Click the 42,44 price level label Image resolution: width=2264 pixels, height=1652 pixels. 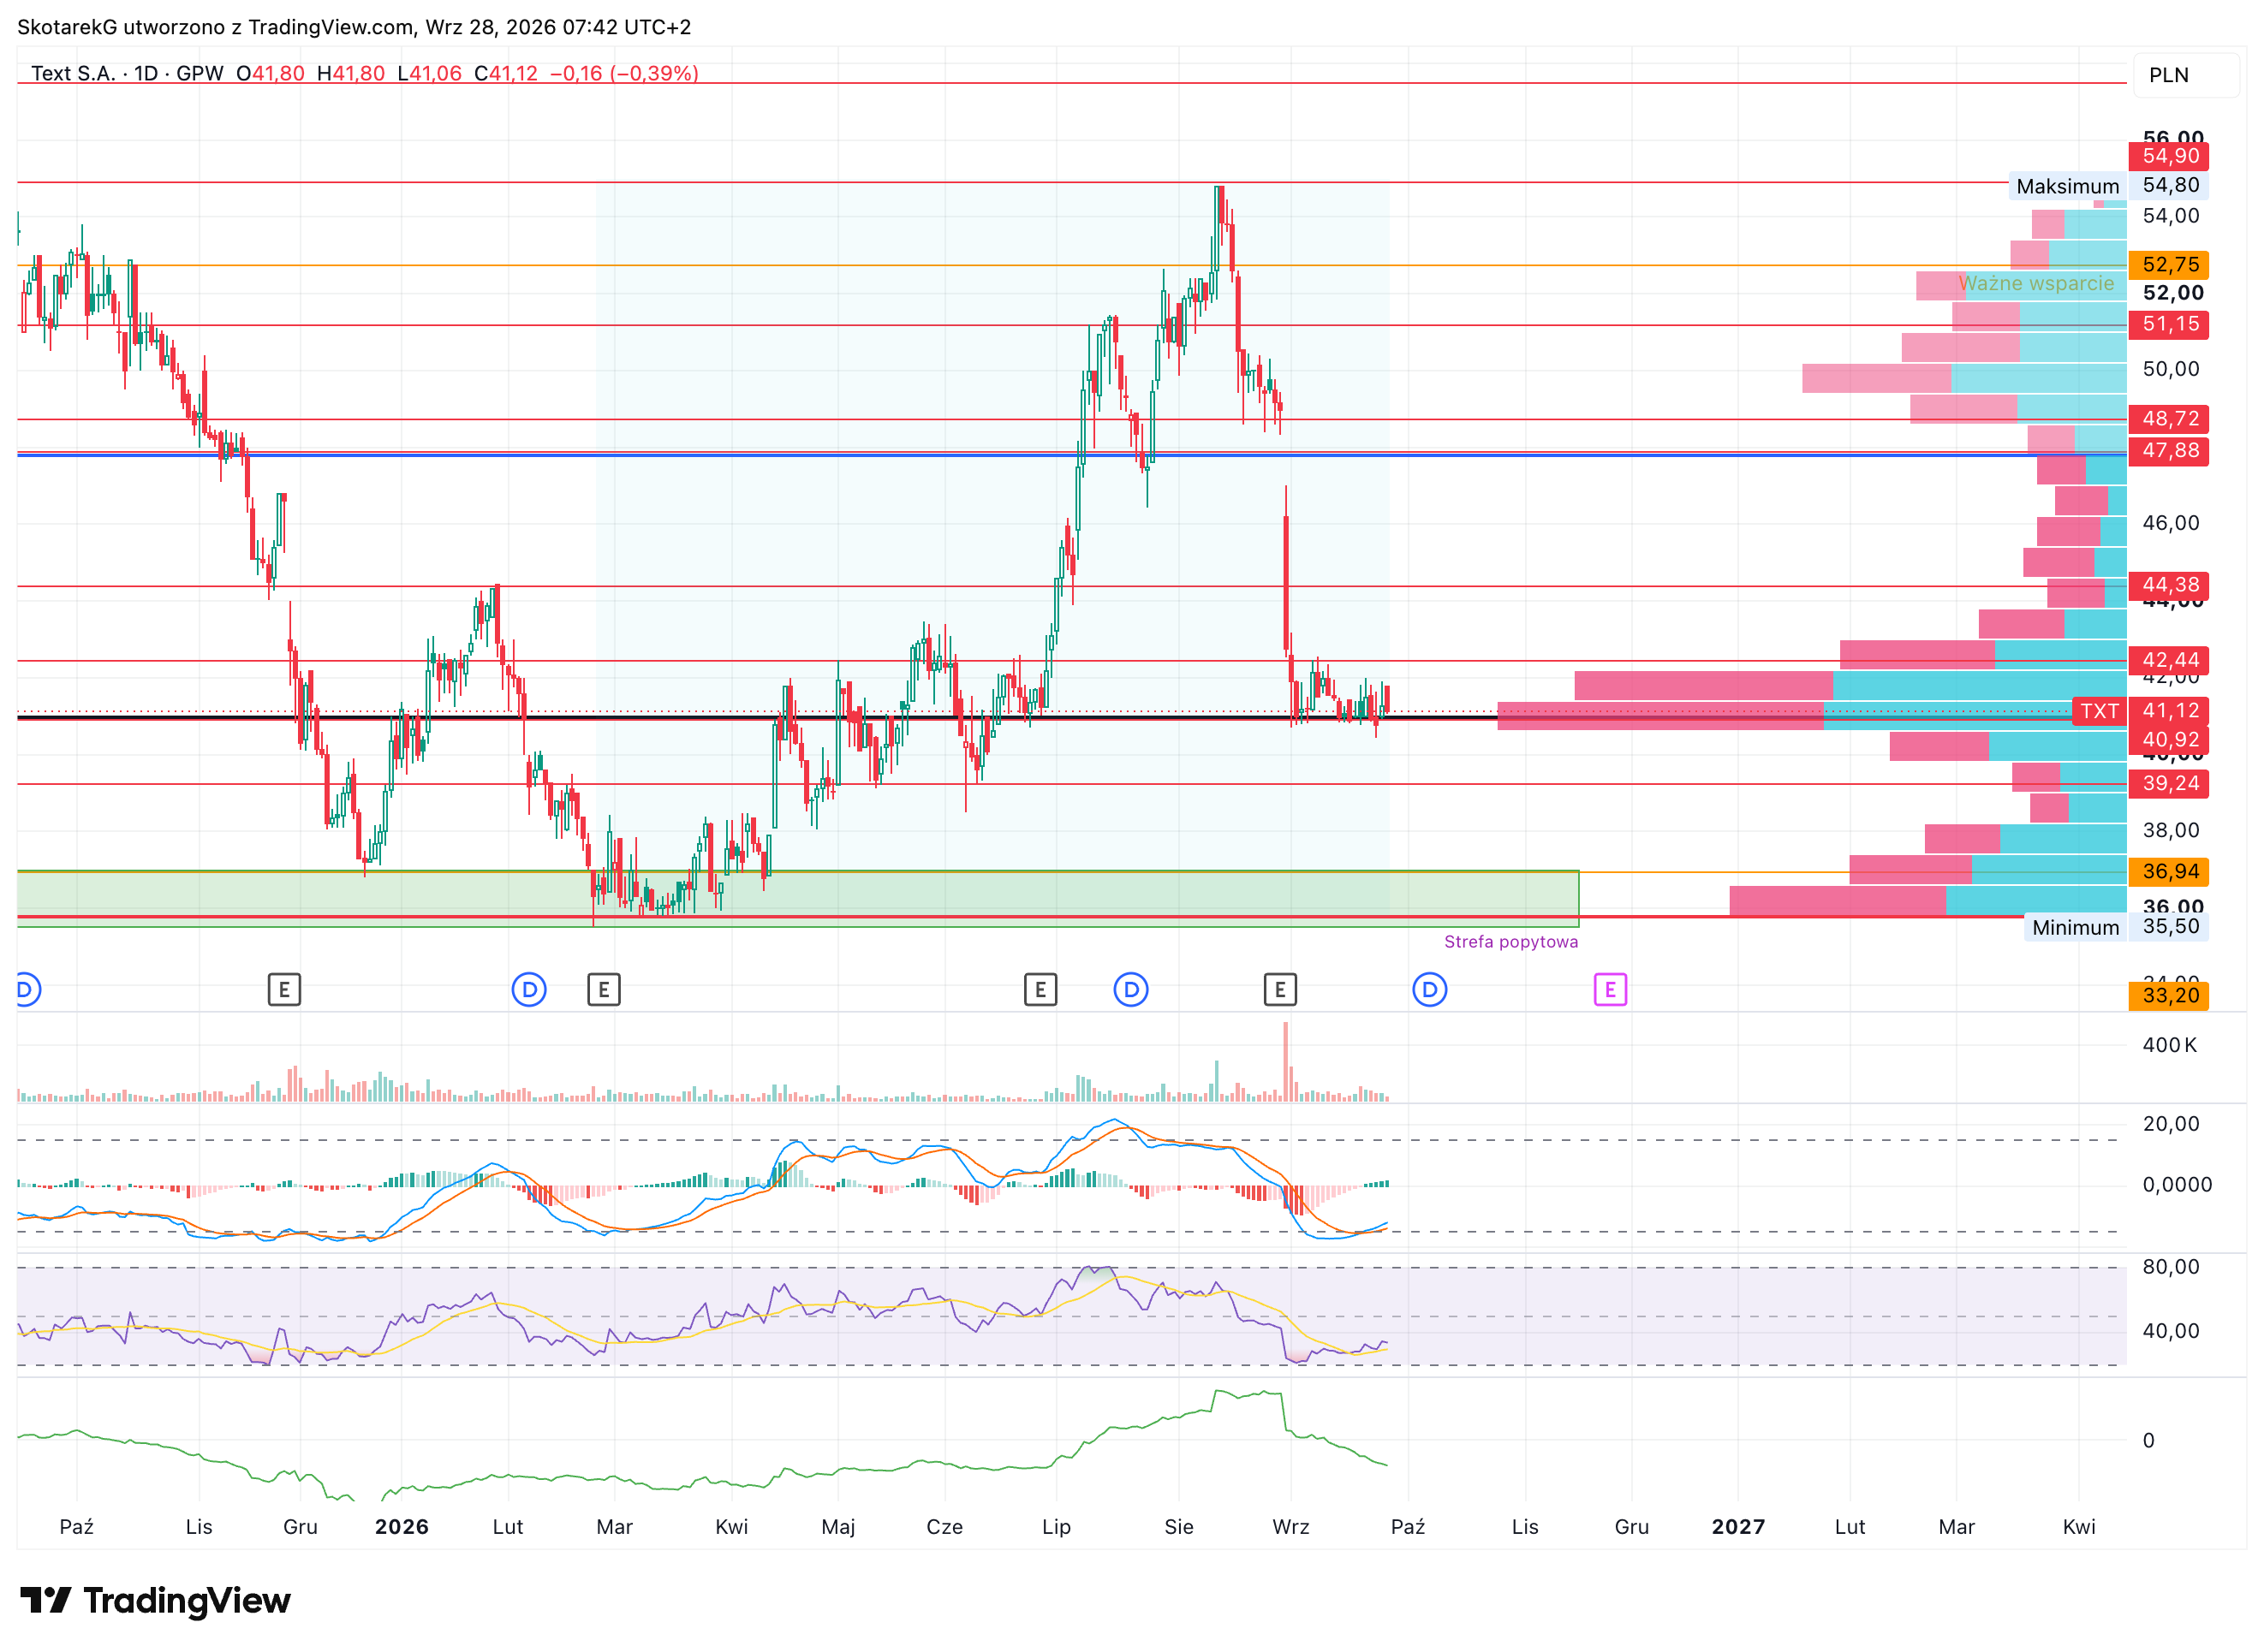click(x=2168, y=660)
